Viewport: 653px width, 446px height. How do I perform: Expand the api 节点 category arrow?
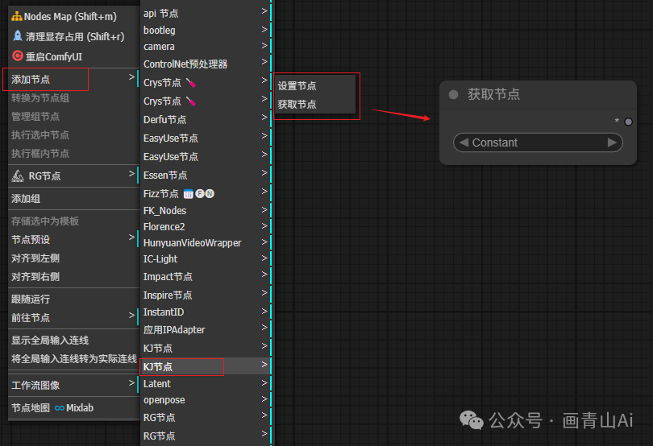[x=264, y=10]
